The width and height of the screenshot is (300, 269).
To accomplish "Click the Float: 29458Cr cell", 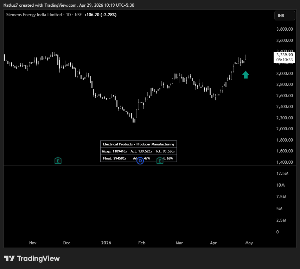I will tap(115, 158).
